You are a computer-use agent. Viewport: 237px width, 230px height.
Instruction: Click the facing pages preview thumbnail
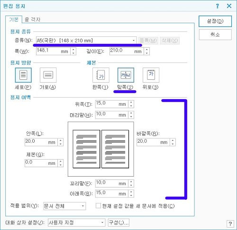(101, 149)
